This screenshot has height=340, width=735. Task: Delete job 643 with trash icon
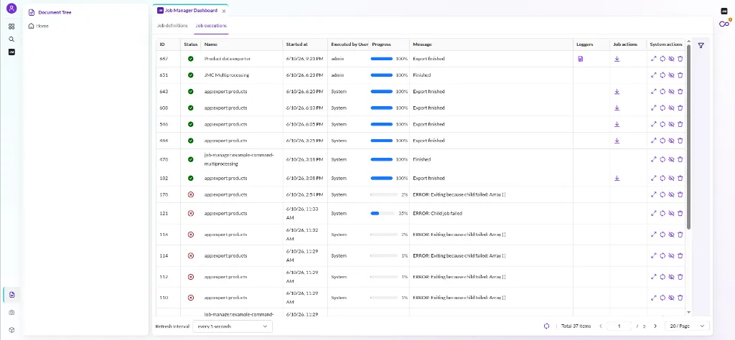coord(680,92)
